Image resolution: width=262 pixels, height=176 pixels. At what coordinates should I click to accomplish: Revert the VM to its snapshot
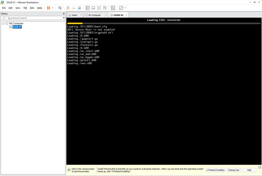(x=73, y=8)
